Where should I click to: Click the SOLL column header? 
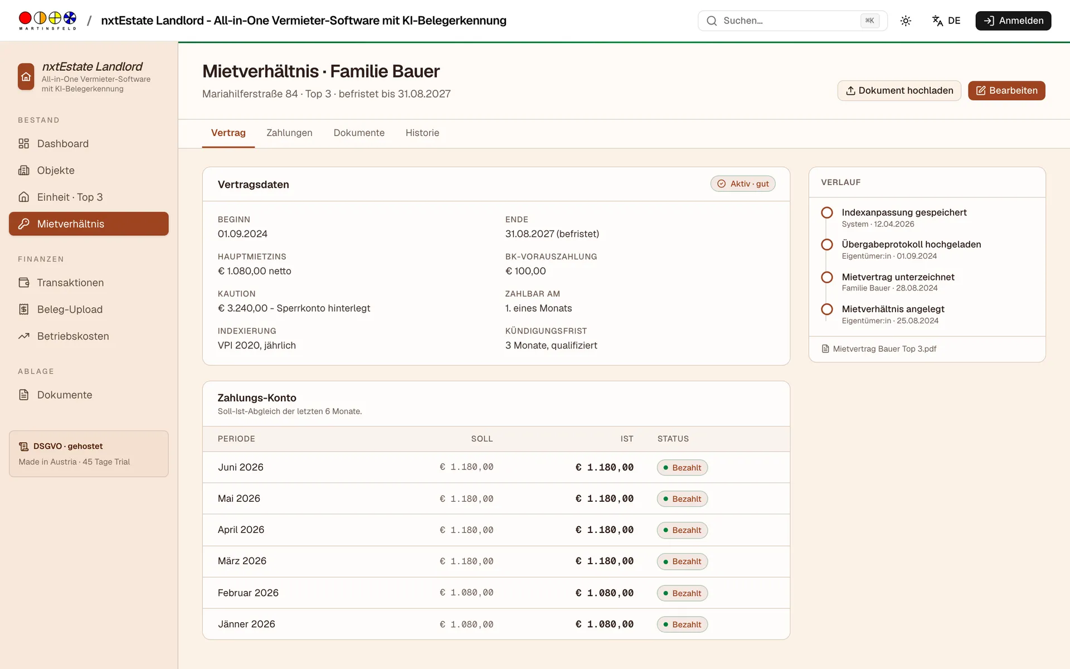[x=482, y=439]
